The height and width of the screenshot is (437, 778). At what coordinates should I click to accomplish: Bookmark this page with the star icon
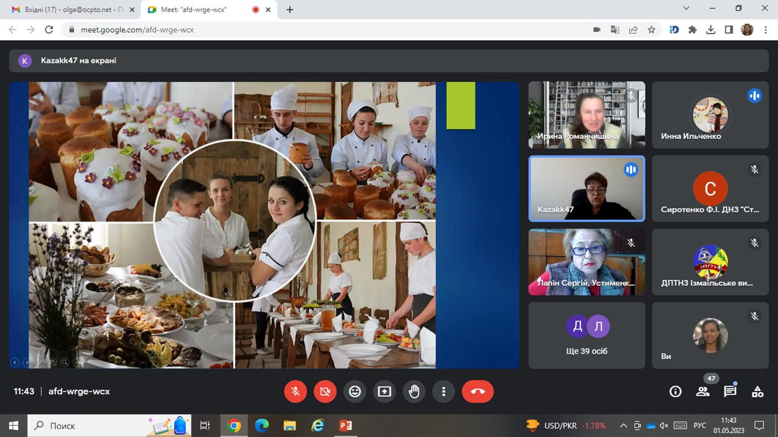(x=652, y=29)
